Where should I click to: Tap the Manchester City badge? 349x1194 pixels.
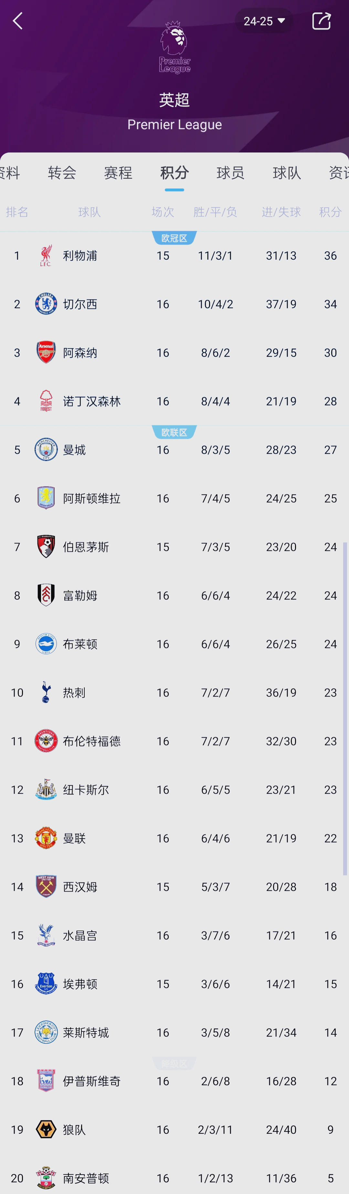coord(46,449)
